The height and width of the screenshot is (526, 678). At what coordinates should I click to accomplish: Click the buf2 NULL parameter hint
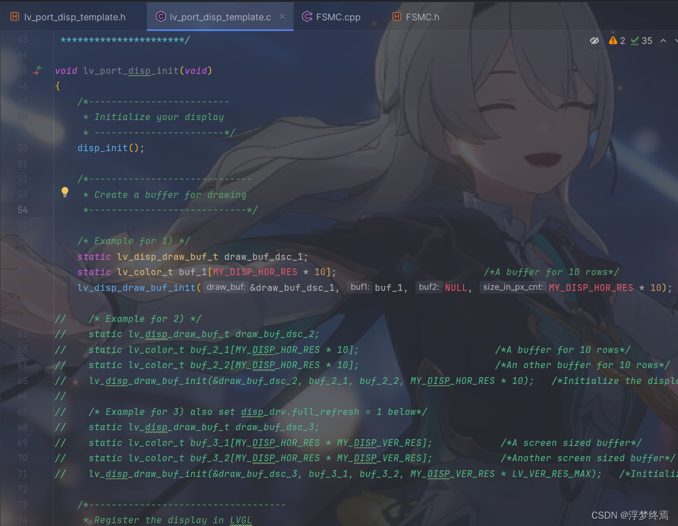pos(429,288)
